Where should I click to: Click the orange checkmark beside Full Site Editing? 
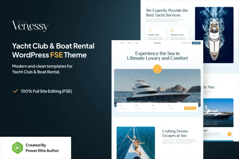coord(16,91)
